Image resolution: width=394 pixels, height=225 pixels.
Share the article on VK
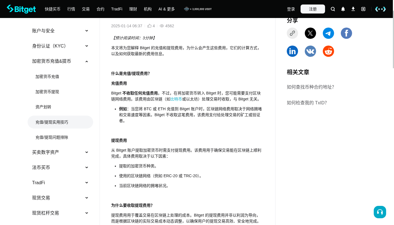[x=310, y=51]
